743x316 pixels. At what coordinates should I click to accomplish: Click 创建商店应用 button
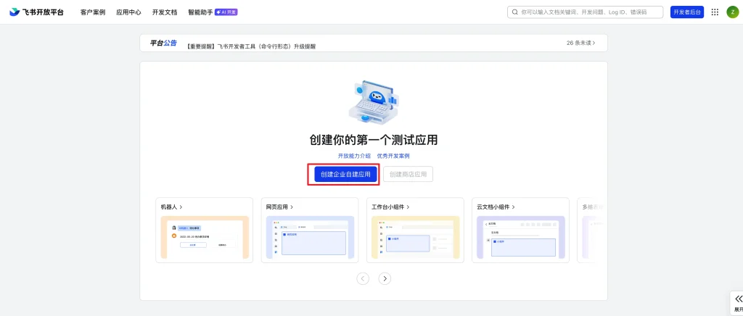(408, 175)
